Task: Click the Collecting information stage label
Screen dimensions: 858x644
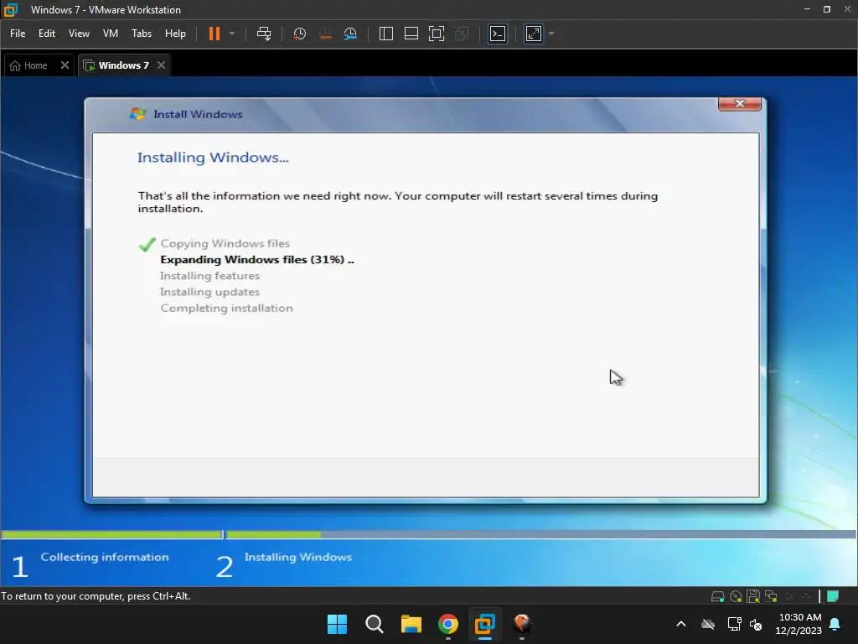Action: 105,557
